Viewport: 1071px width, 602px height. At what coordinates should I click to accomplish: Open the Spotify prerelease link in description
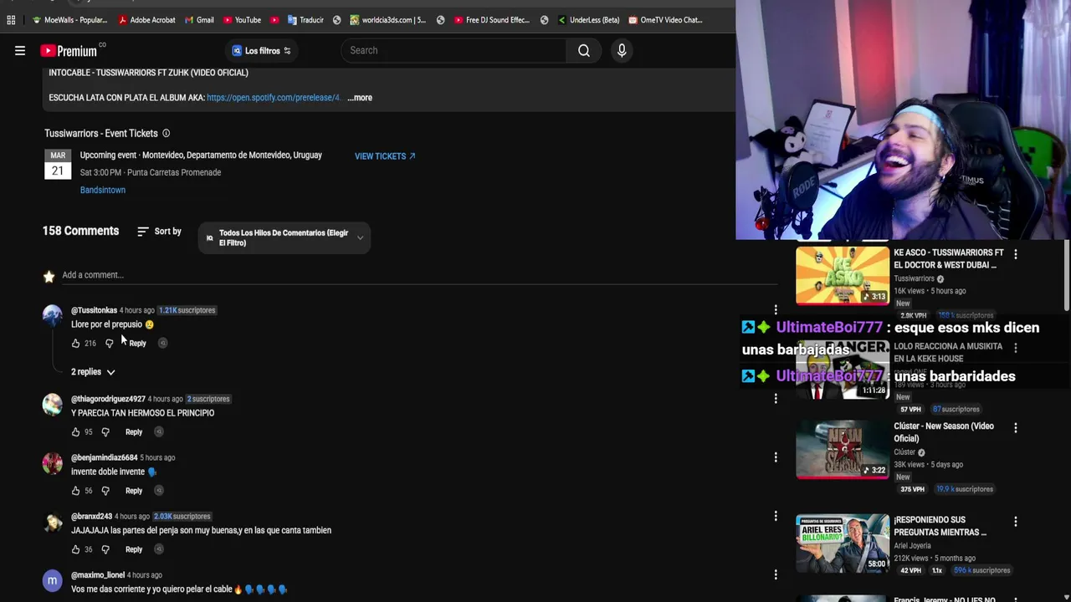(274, 98)
